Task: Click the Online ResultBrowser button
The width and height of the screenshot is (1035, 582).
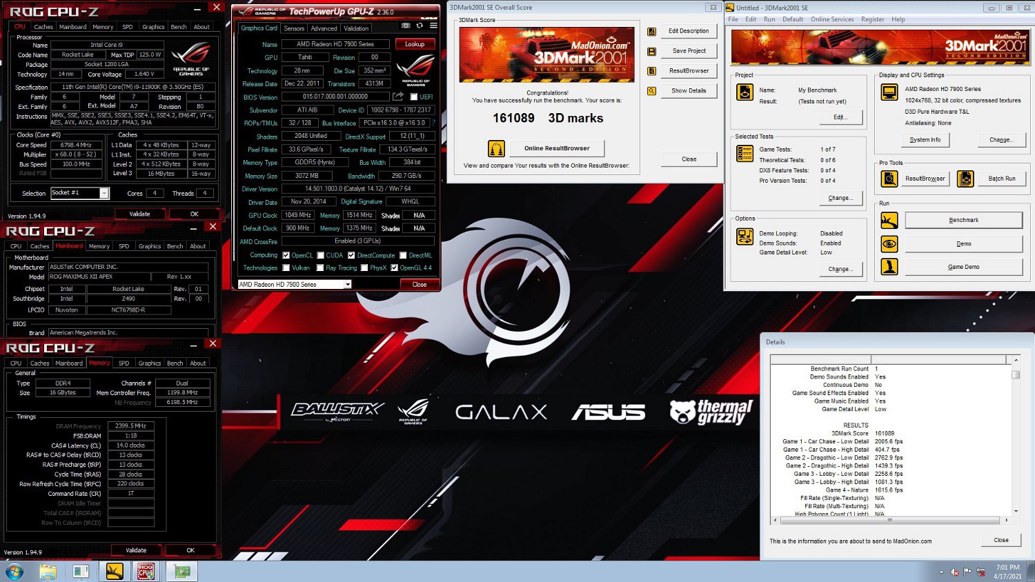Action: [x=557, y=148]
